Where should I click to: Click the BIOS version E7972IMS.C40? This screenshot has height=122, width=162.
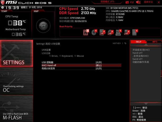[x=78, y=18]
